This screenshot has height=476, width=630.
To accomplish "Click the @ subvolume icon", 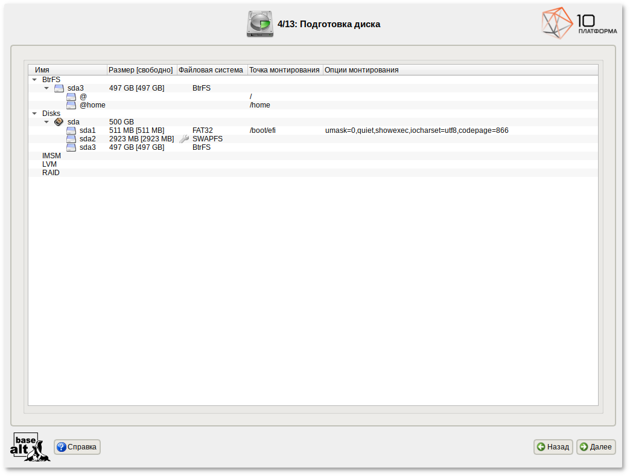I will (x=71, y=96).
